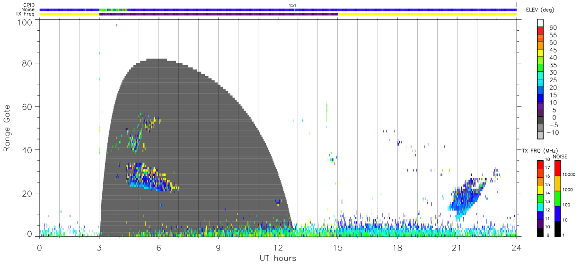581x268 pixels.
Task: Click the "100" Range Gate tick label
Action: click(24, 22)
